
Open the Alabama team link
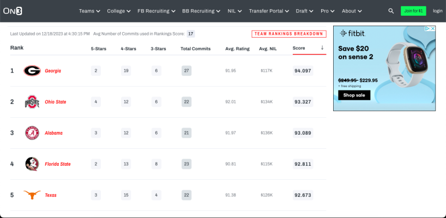[x=54, y=133]
